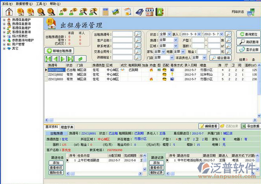Open the 数据管理 menu
Screen dimensions: 261x184
point(24,3)
